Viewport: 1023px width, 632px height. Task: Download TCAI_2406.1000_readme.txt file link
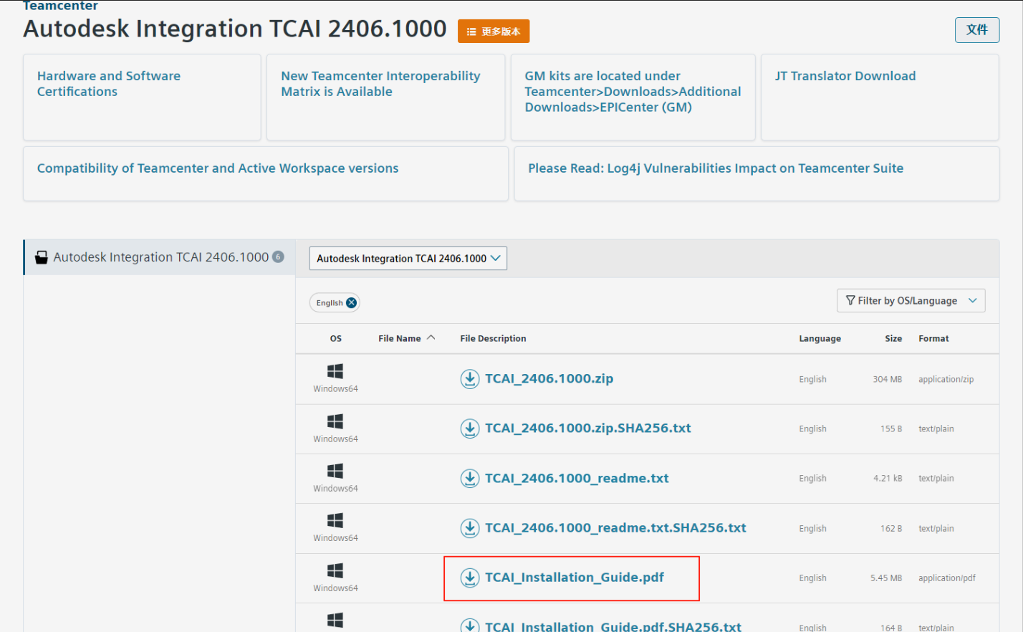click(x=577, y=478)
